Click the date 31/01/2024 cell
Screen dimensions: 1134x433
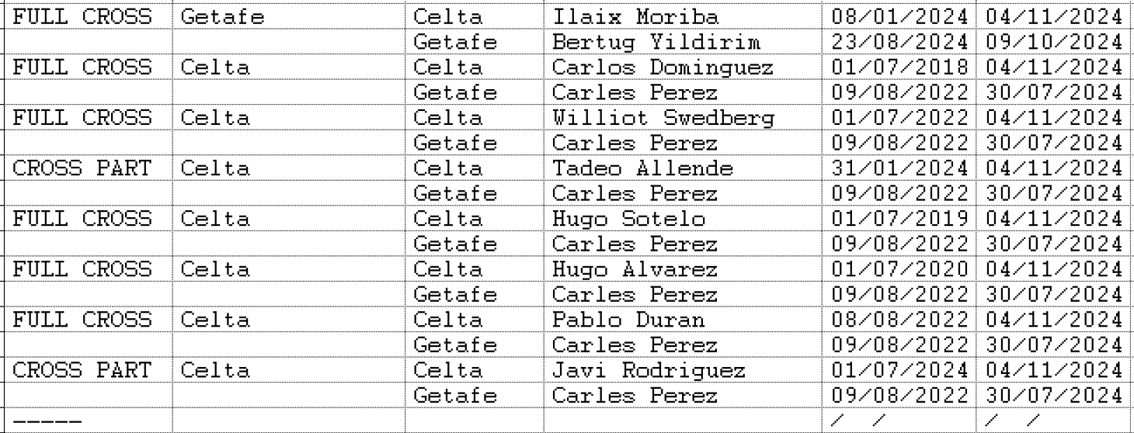(x=899, y=168)
